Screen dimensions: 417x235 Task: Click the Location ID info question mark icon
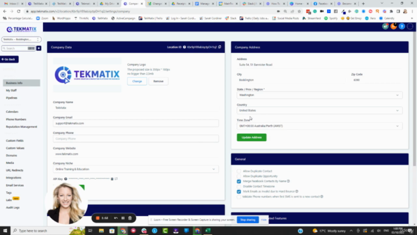[x=184, y=47]
